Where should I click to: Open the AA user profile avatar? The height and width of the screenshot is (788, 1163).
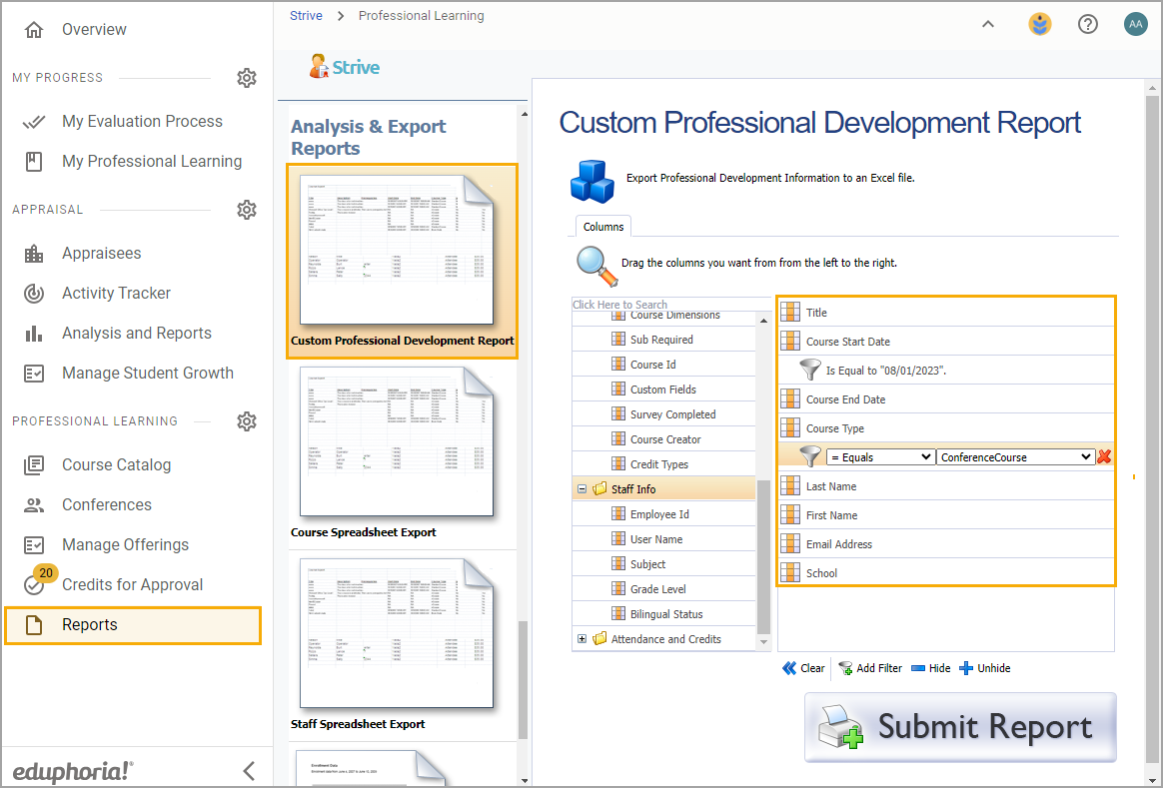[x=1136, y=24]
